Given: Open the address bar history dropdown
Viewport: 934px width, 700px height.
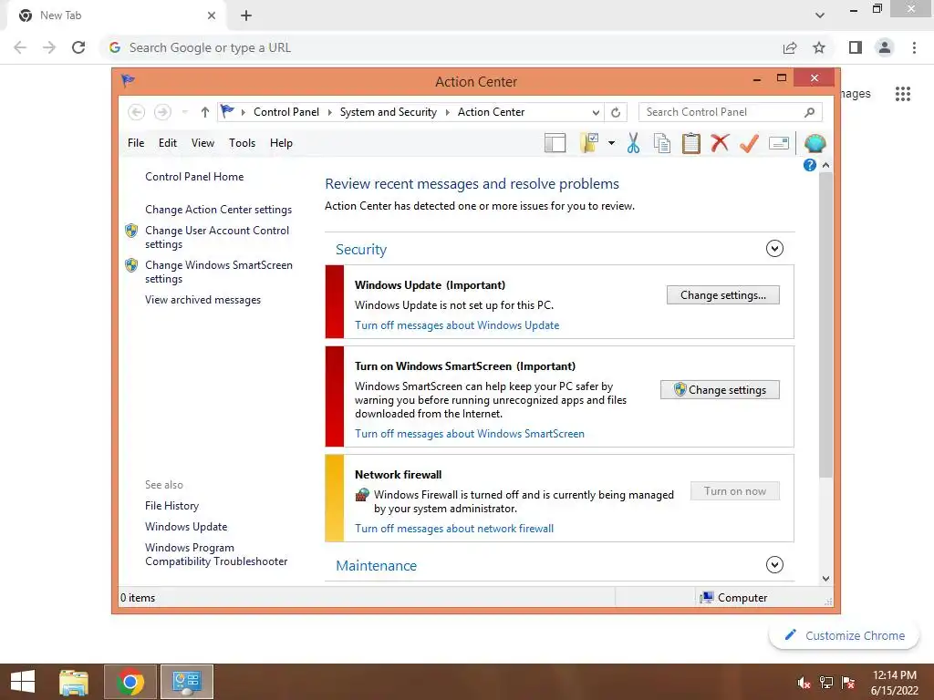Looking at the screenshot, I should (x=596, y=112).
